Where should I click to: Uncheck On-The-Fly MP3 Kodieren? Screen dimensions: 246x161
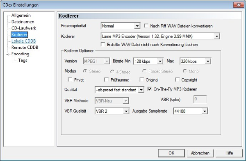pyautogui.click(x=150, y=89)
